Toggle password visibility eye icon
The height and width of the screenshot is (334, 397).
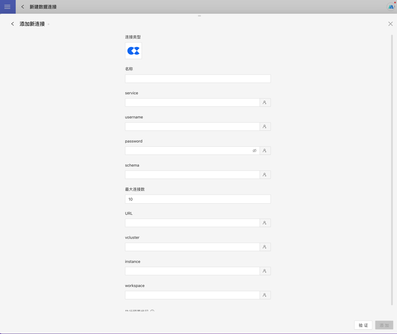coord(254,151)
